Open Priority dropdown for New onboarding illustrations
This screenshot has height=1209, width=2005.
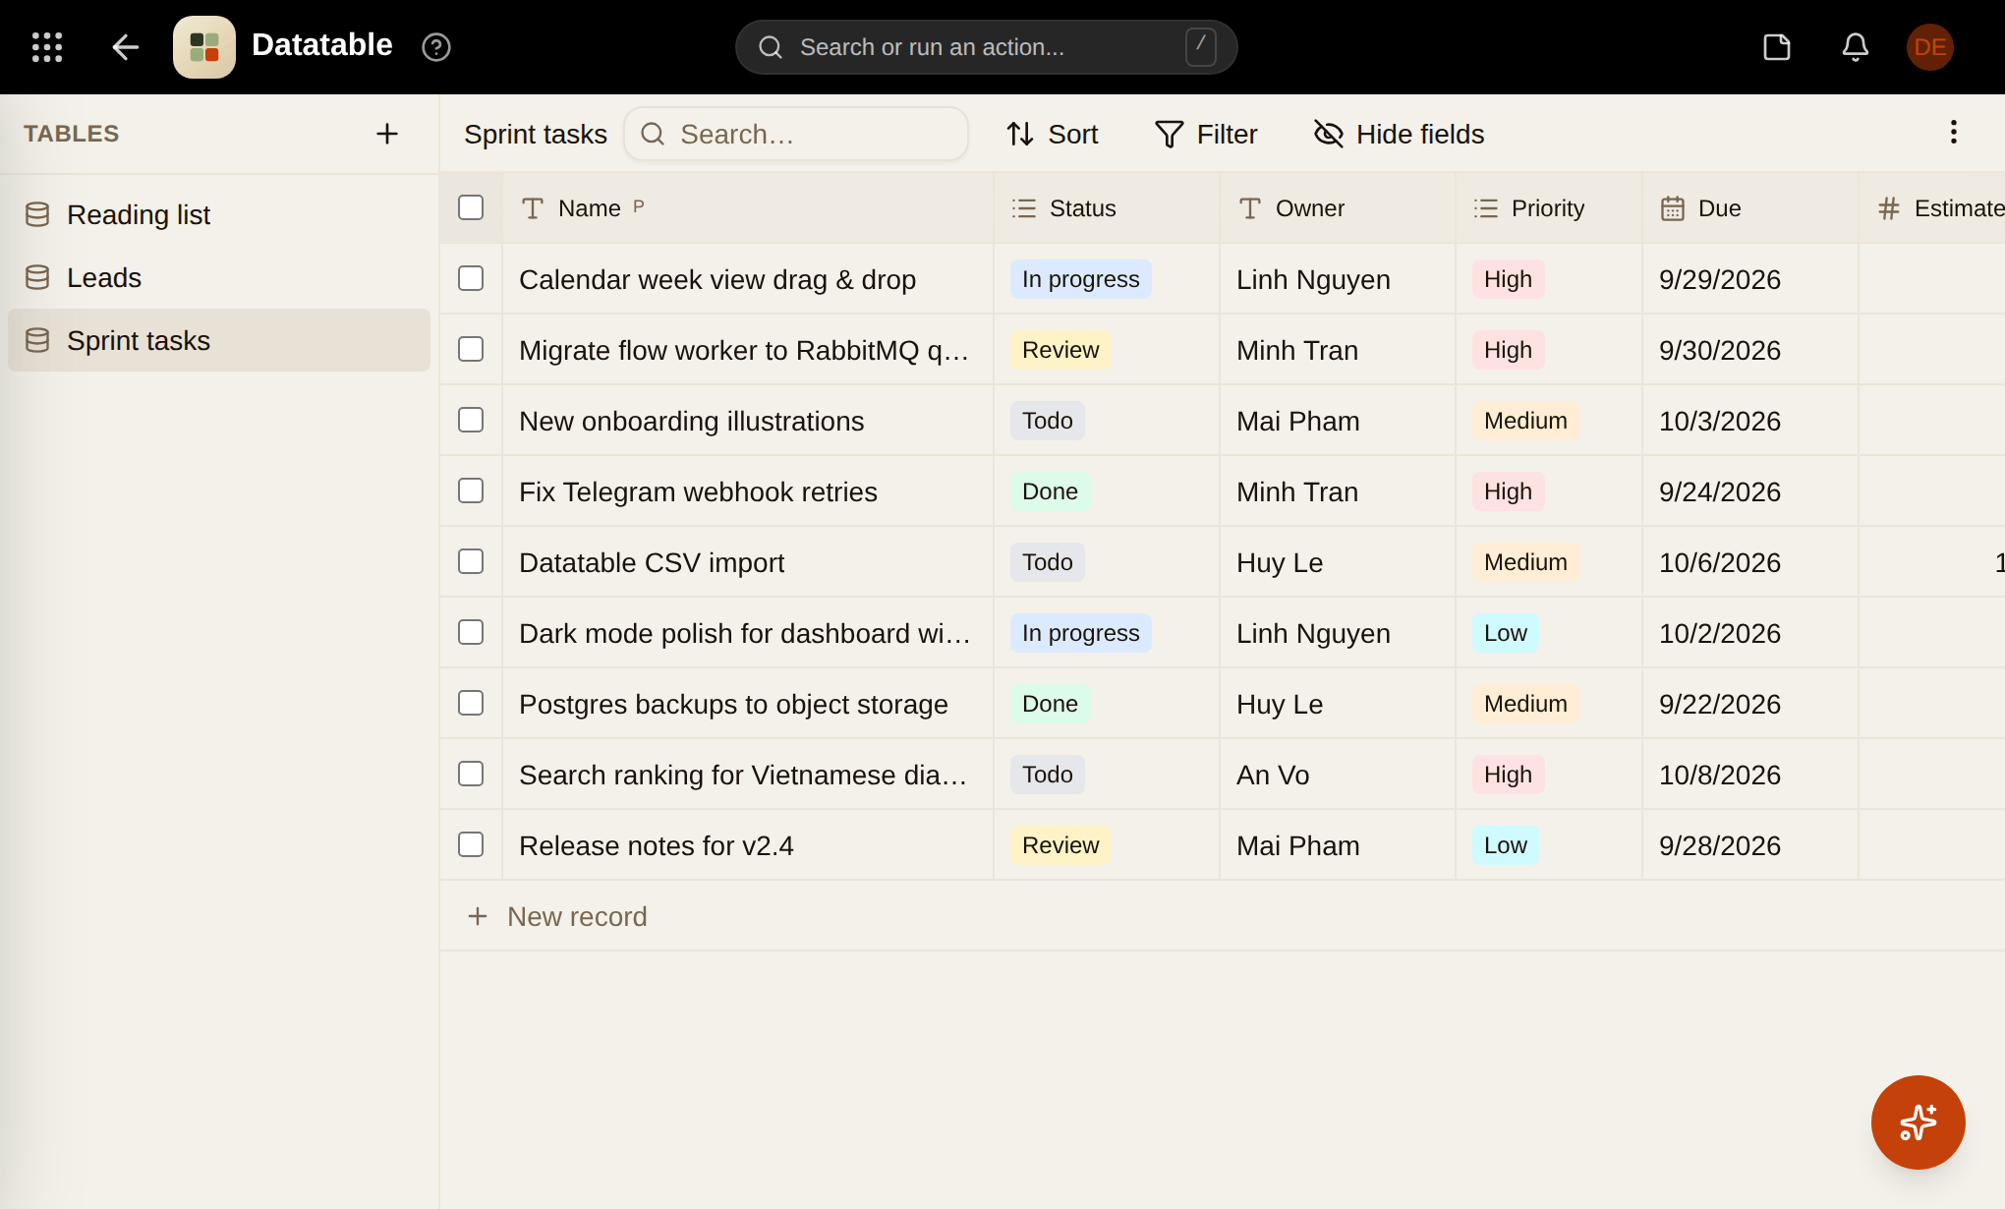(x=1526, y=421)
